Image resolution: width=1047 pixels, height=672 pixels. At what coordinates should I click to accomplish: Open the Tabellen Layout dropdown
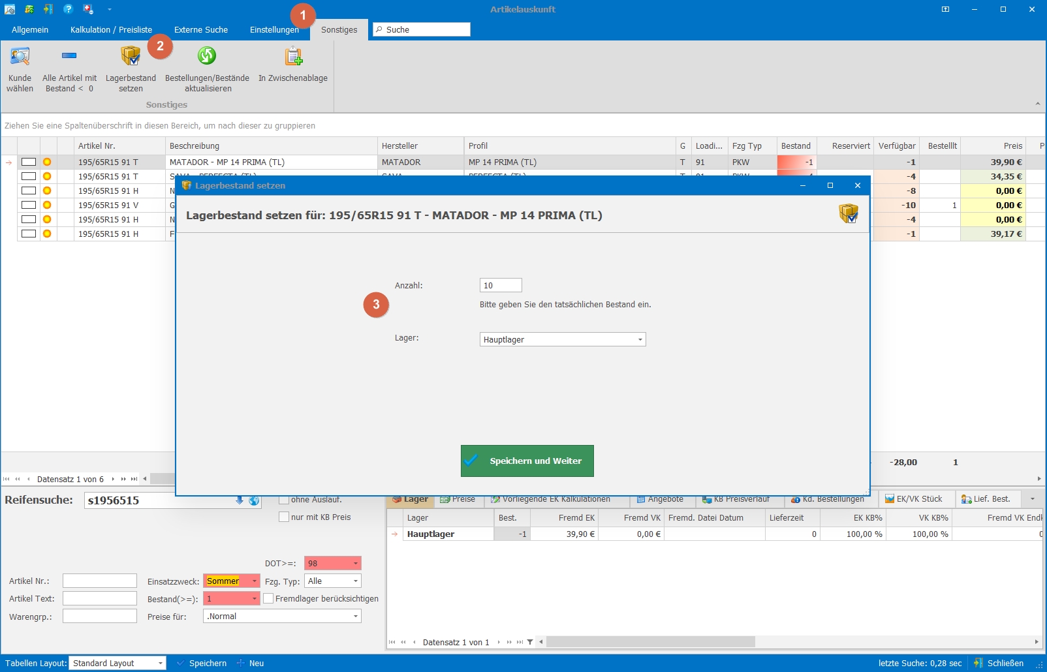point(160,663)
